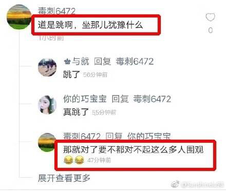This screenshot has height=191, width=226.
Task: Open the crown badge beside 与就
Action: pos(67,61)
